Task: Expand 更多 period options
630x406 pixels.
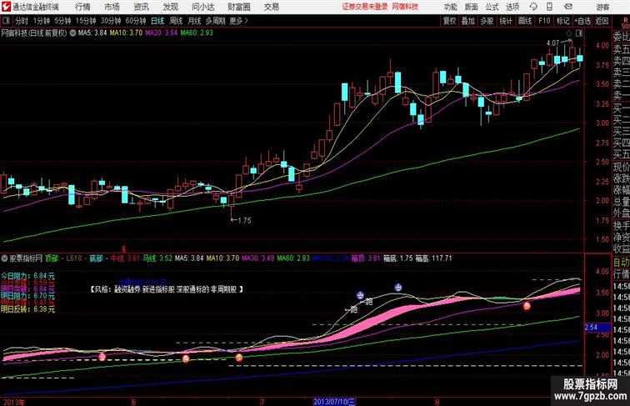Action: [239, 21]
